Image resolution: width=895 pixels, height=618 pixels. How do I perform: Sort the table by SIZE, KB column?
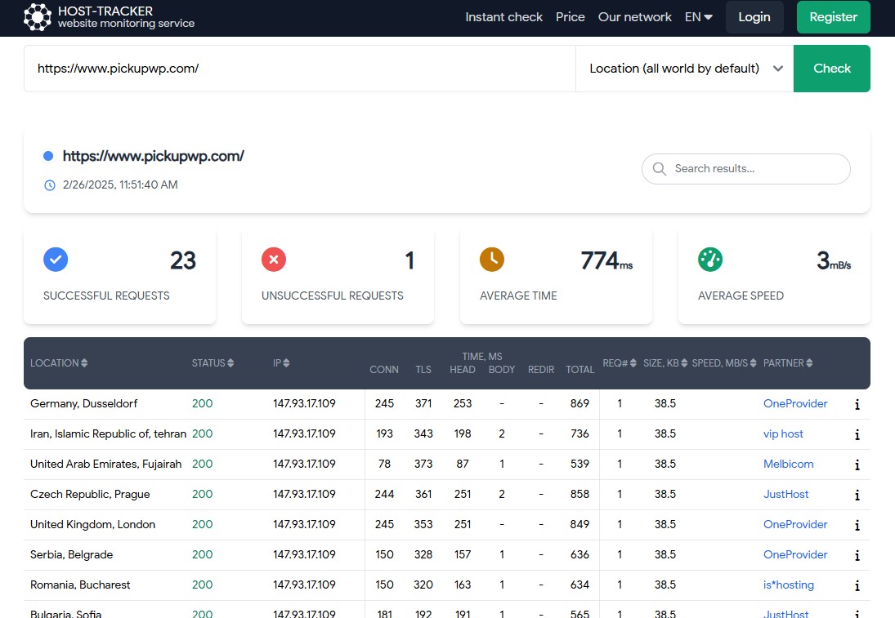(665, 363)
